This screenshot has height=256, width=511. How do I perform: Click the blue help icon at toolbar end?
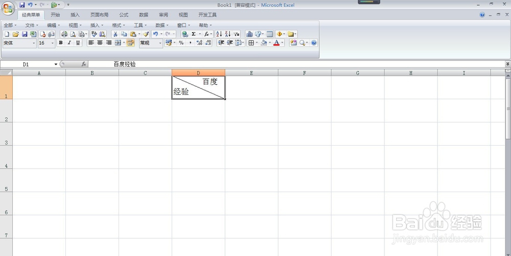point(314,43)
